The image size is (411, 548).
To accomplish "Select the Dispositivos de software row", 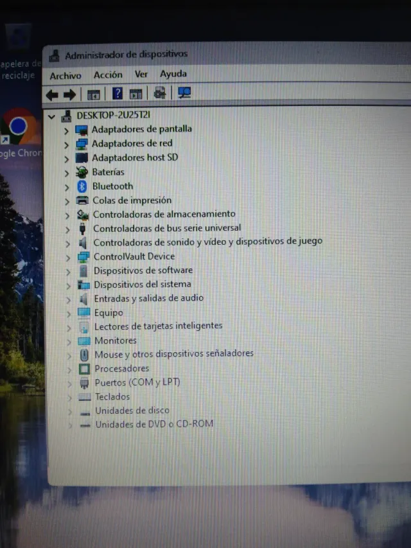I will click(143, 270).
